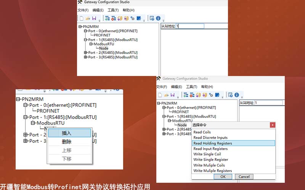
Task: Click blue edit-note icon in top window toolbar
Action: point(139,18)
